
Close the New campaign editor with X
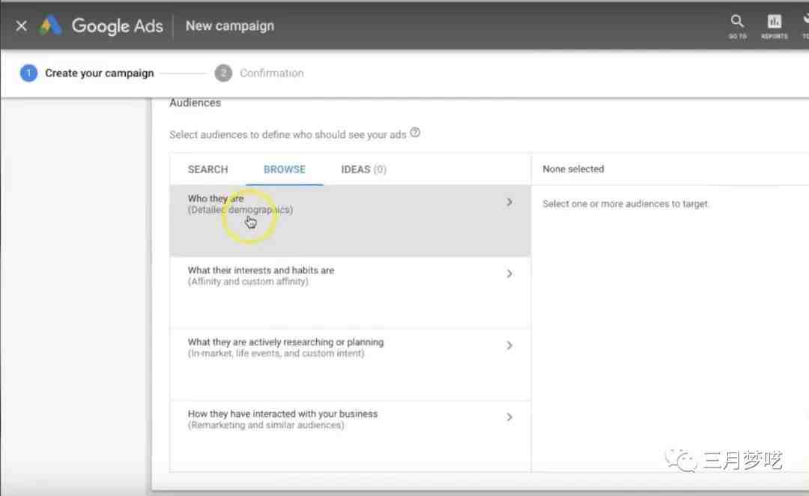[x=22, y=25]
